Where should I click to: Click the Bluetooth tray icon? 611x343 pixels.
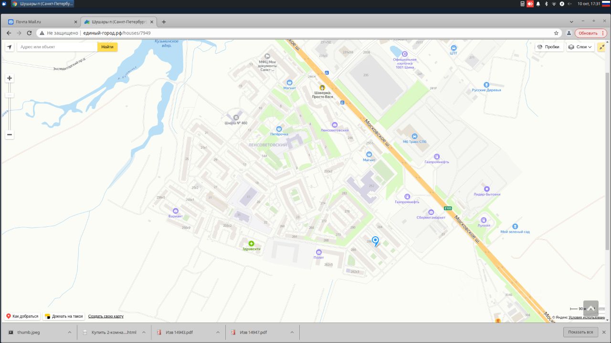coord(546,3)
